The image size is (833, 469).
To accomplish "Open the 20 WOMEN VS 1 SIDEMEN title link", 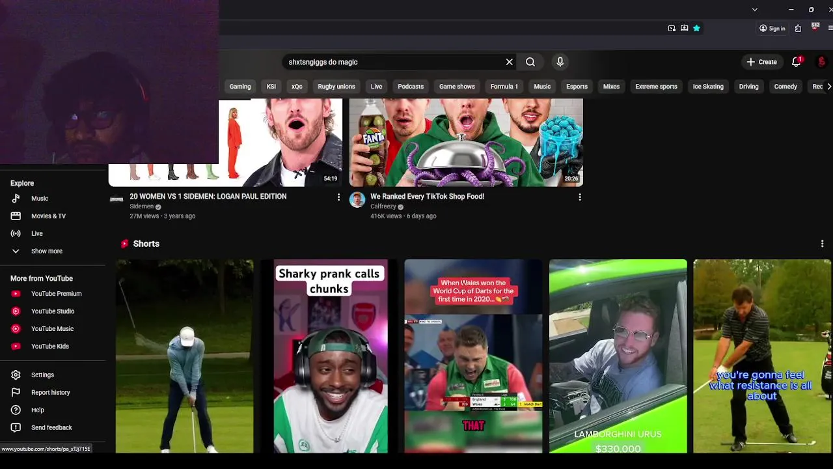I will click(x=208, y=196).
